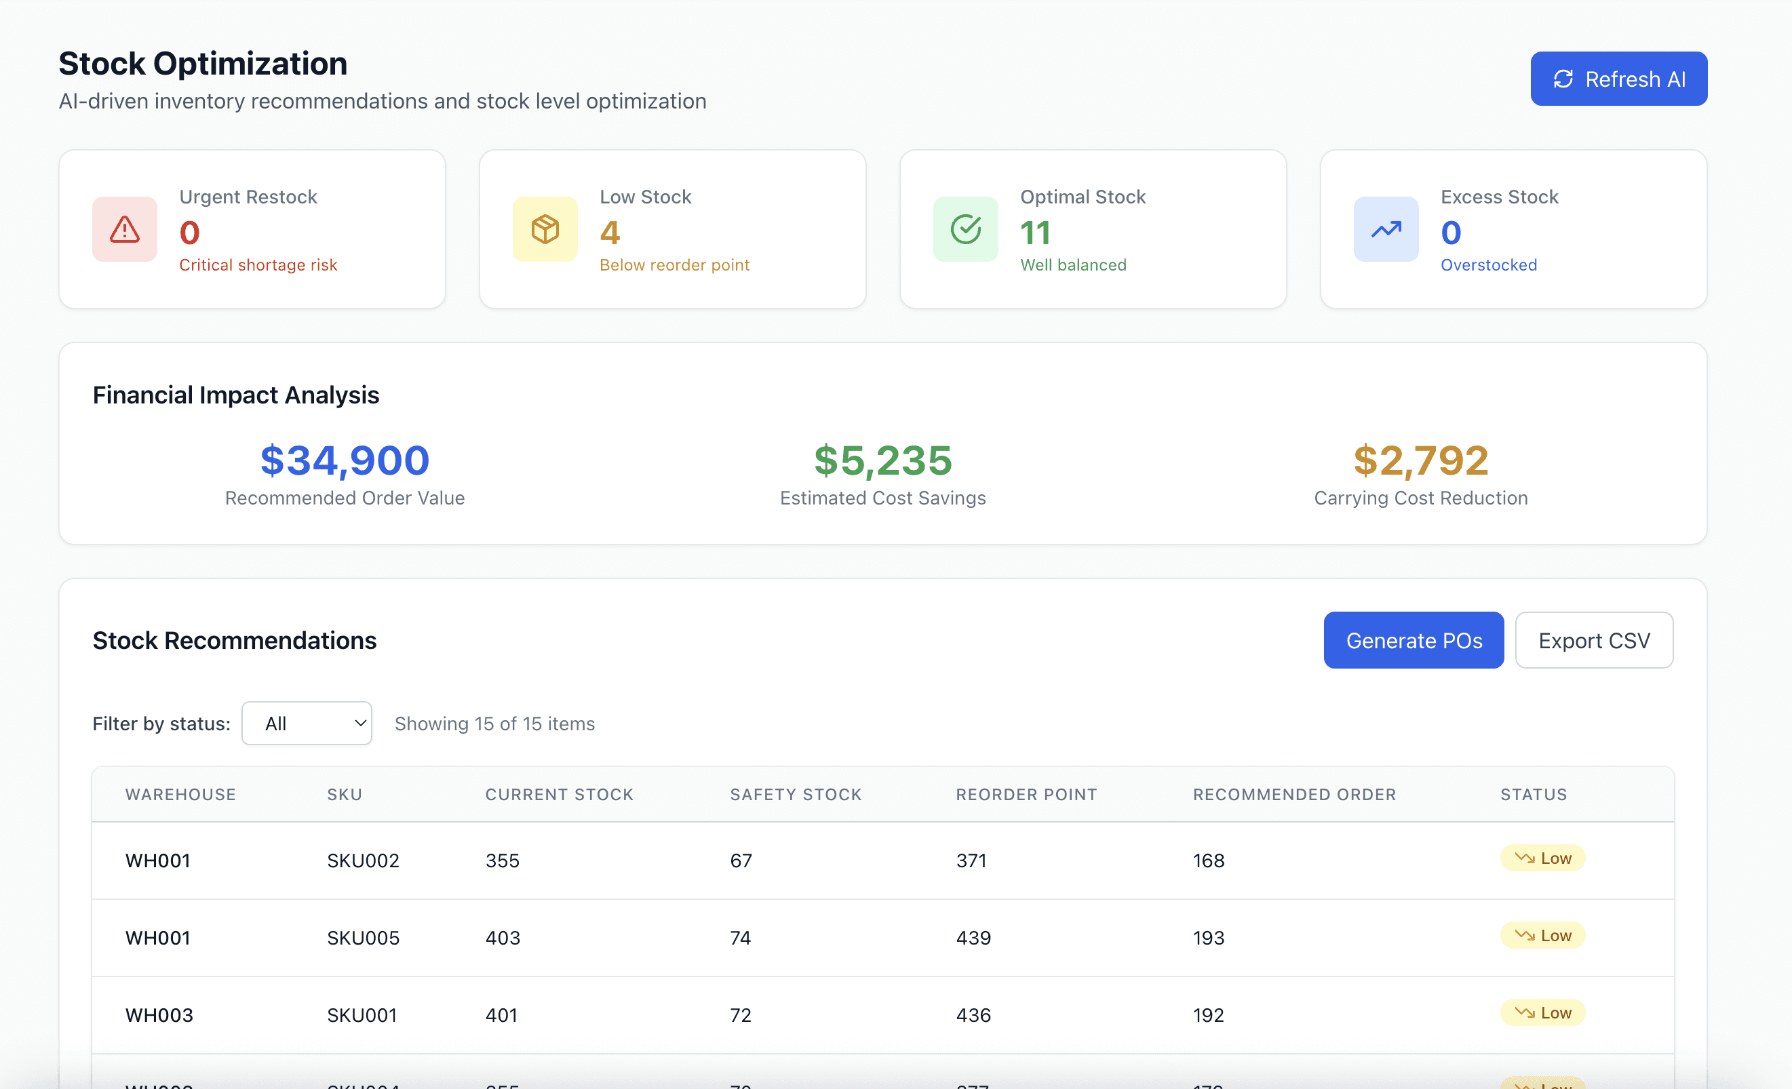
Task: Click the Low status badge for SKU002
Action: pos(1542,858)
